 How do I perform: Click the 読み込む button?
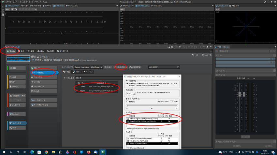pyautogui.click(x=17, y=86)
